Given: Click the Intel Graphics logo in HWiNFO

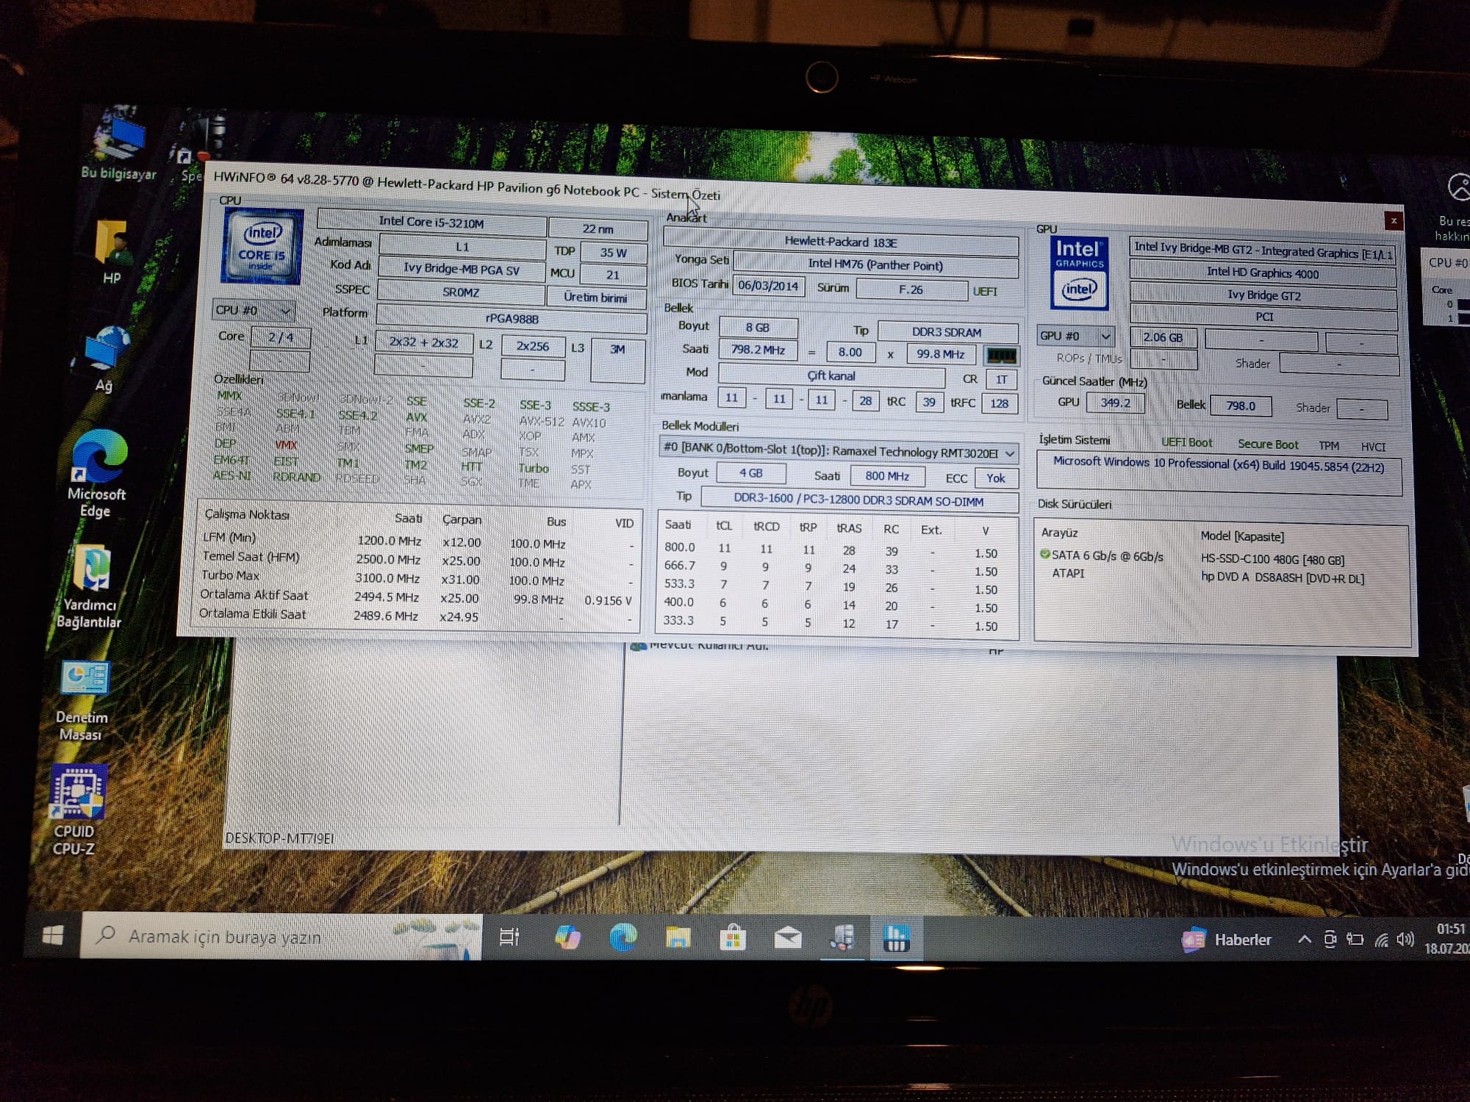Looking at the screenshot, I should pos(1079,273).
